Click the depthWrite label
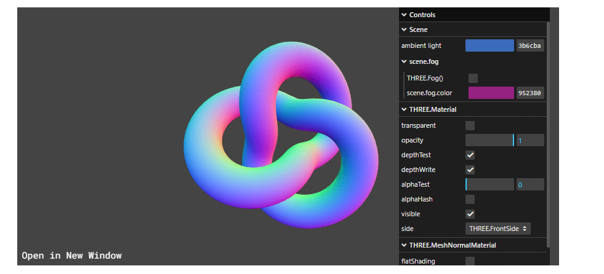 coord(417,170)
